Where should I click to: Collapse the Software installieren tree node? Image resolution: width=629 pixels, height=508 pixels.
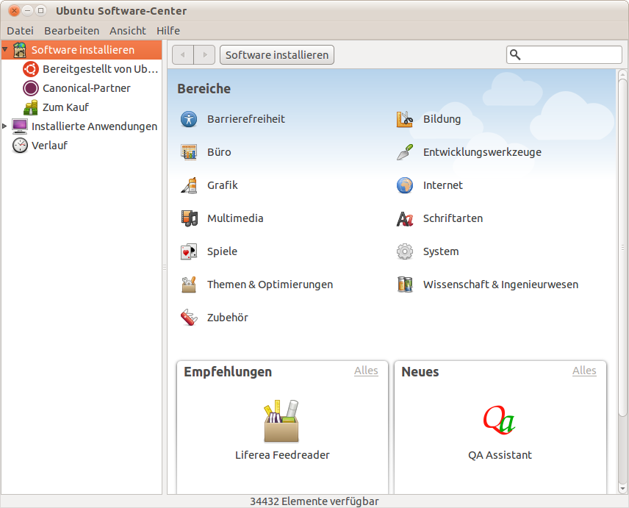pos(5,50)
